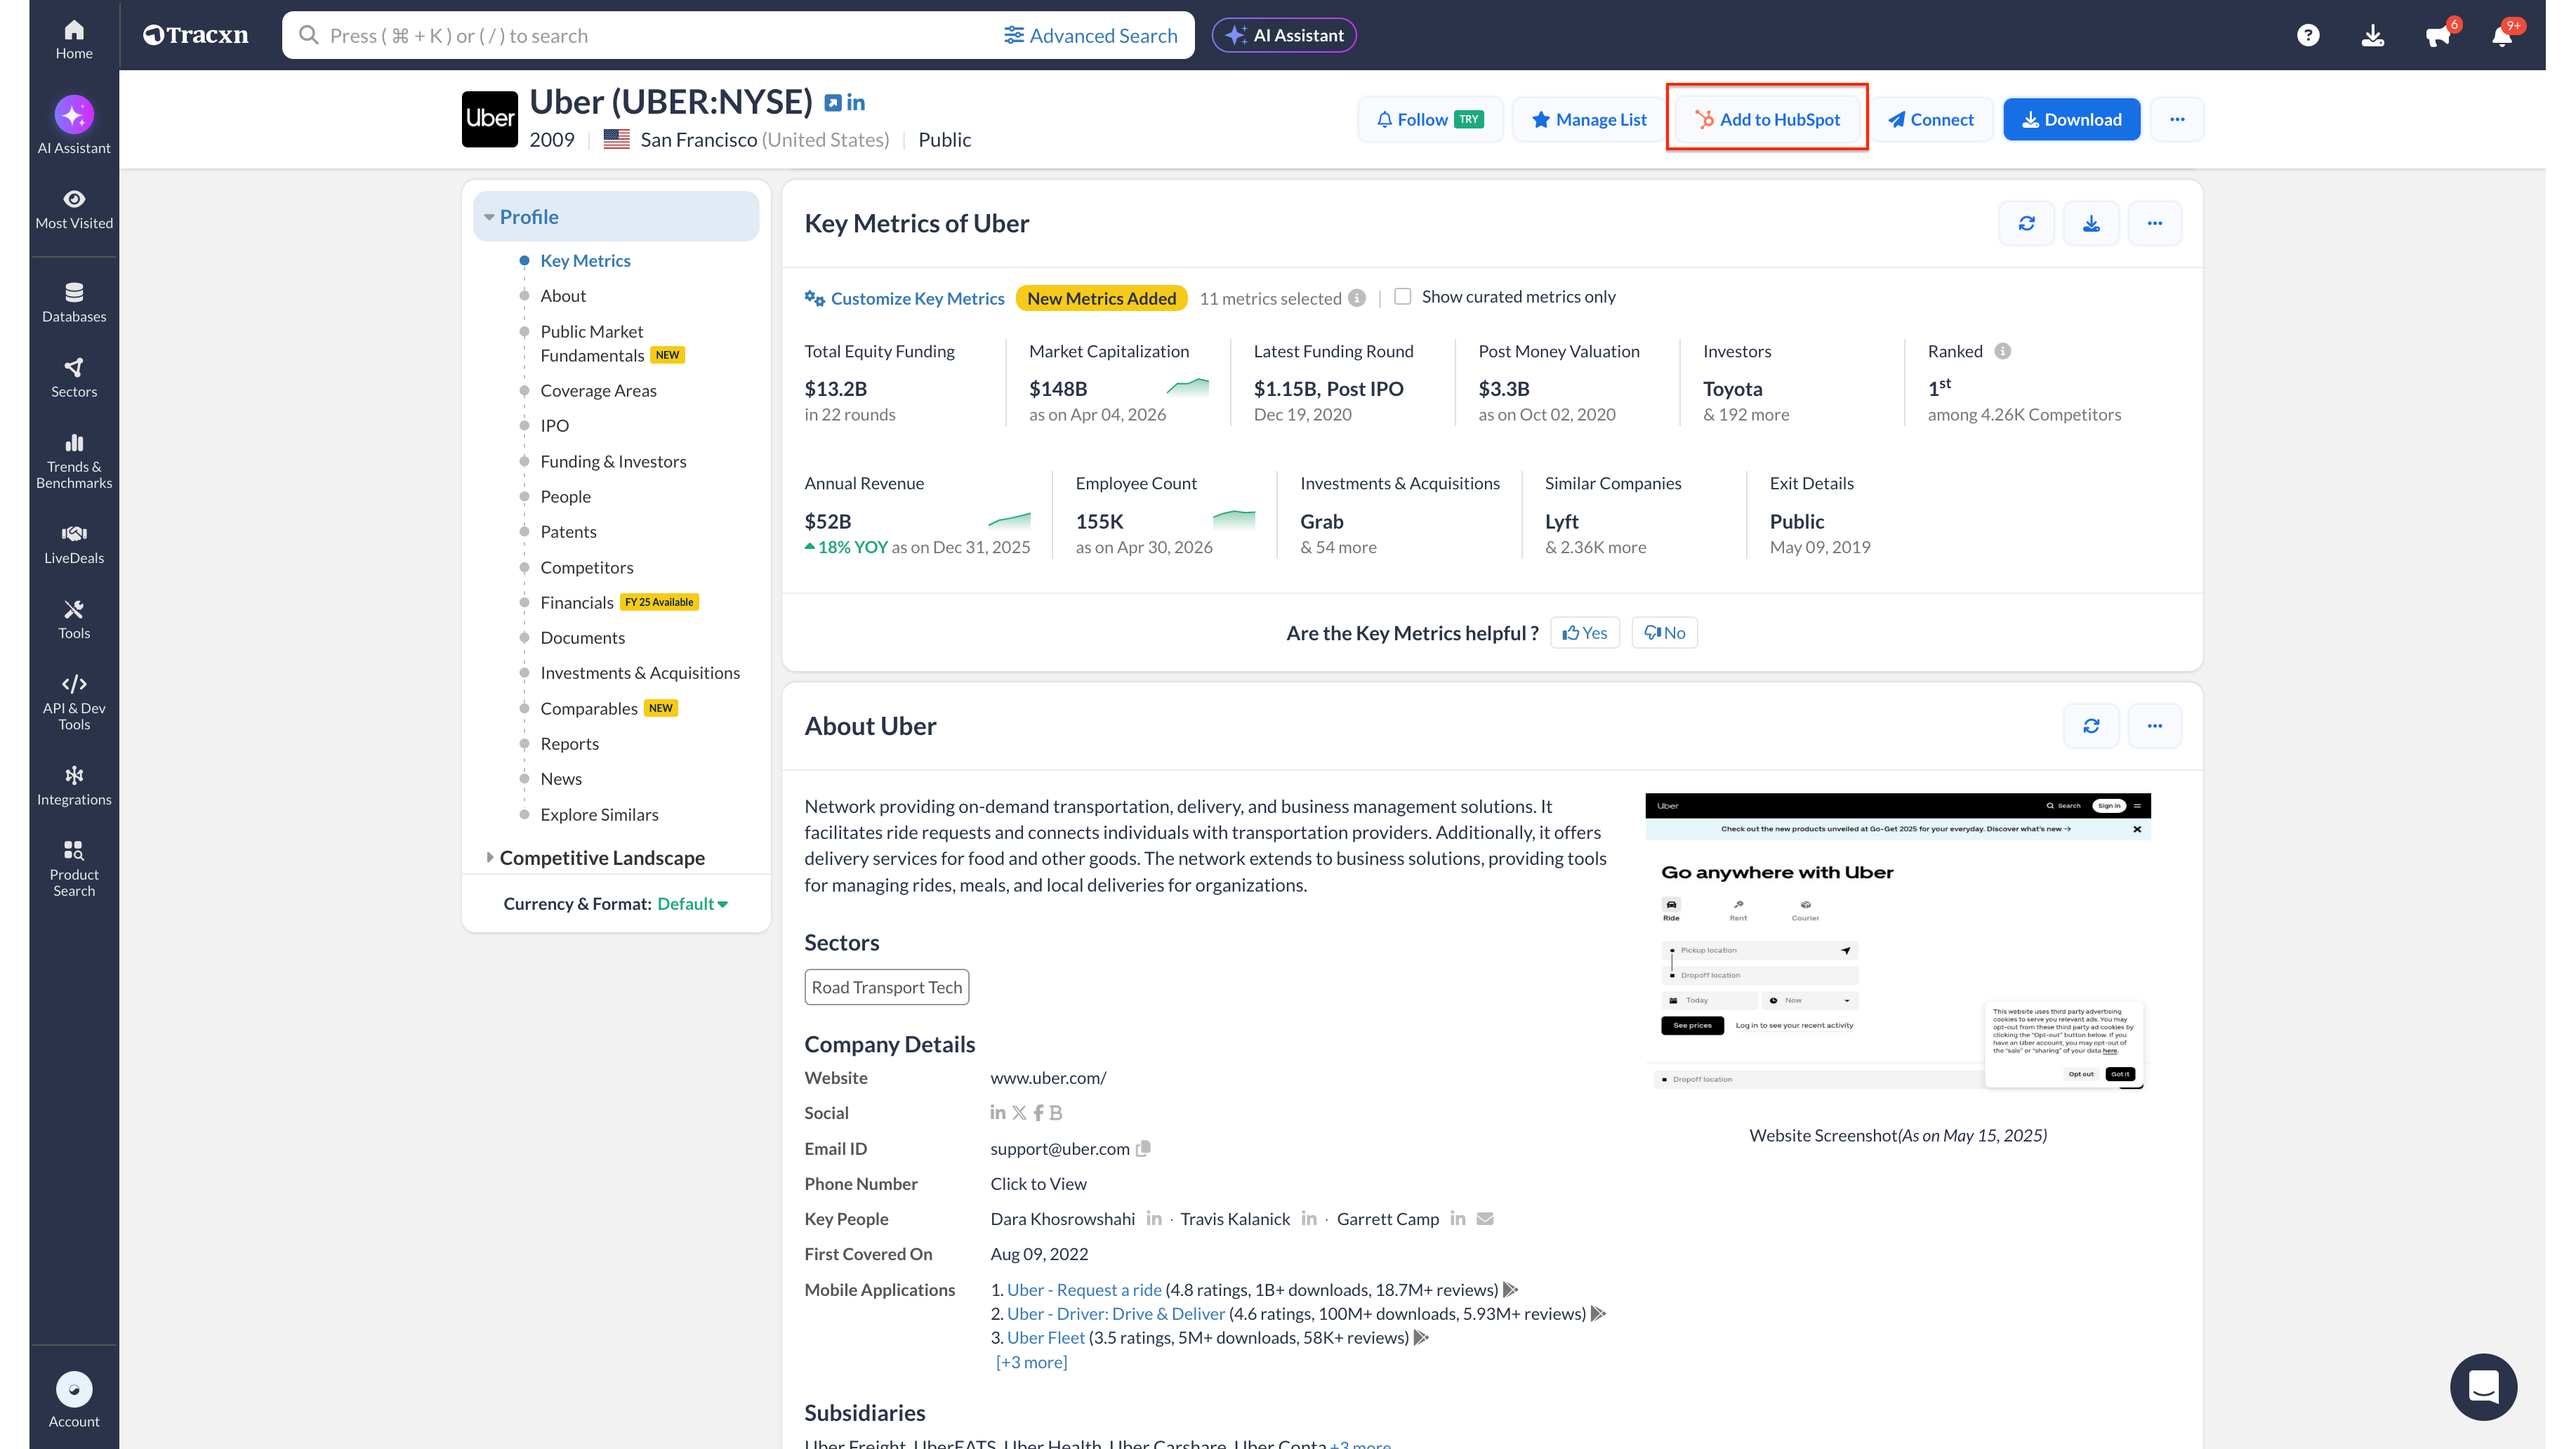This screenshot has width=2576, height=1449.
Task: Click the help question mark icon
Action: (x=2308, y=36)
